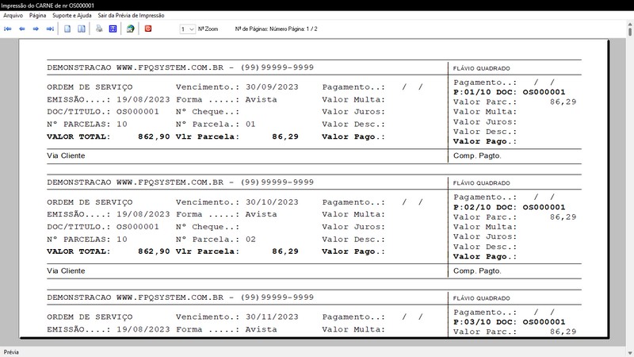The image size is (634, 357).
Task: Open the Arquivo menu
Action: tap(13, 15)
